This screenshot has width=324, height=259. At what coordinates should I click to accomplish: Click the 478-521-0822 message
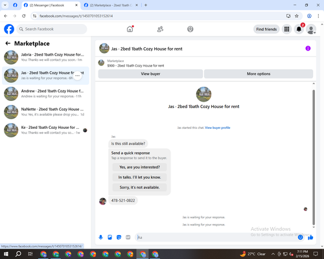[123, 201]
